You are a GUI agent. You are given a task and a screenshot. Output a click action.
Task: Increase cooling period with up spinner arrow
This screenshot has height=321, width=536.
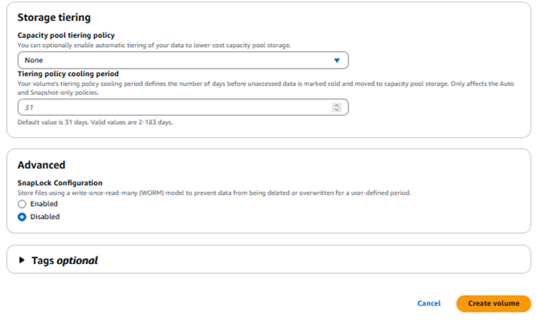[336, 105]
